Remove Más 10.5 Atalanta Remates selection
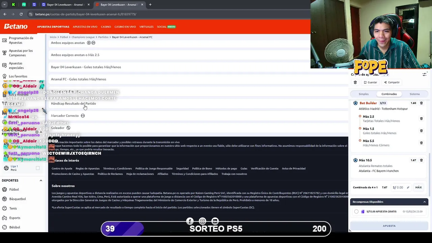 pyautogui.click(x=421, y=160)
